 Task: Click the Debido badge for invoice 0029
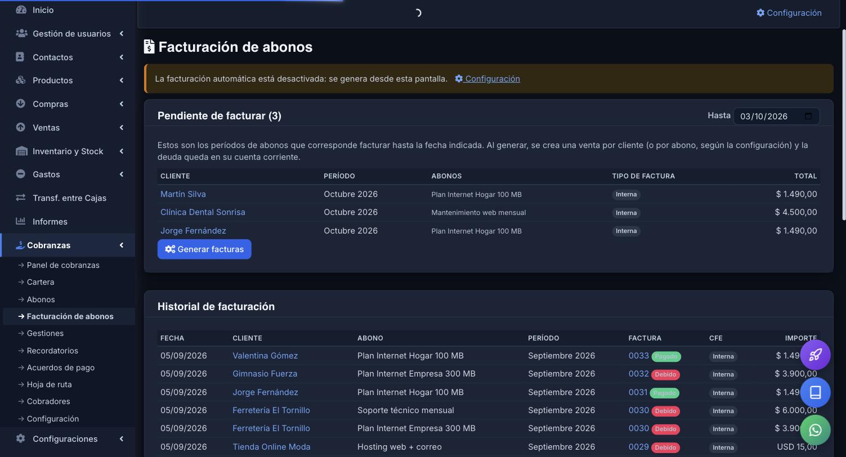coord(665,447)
